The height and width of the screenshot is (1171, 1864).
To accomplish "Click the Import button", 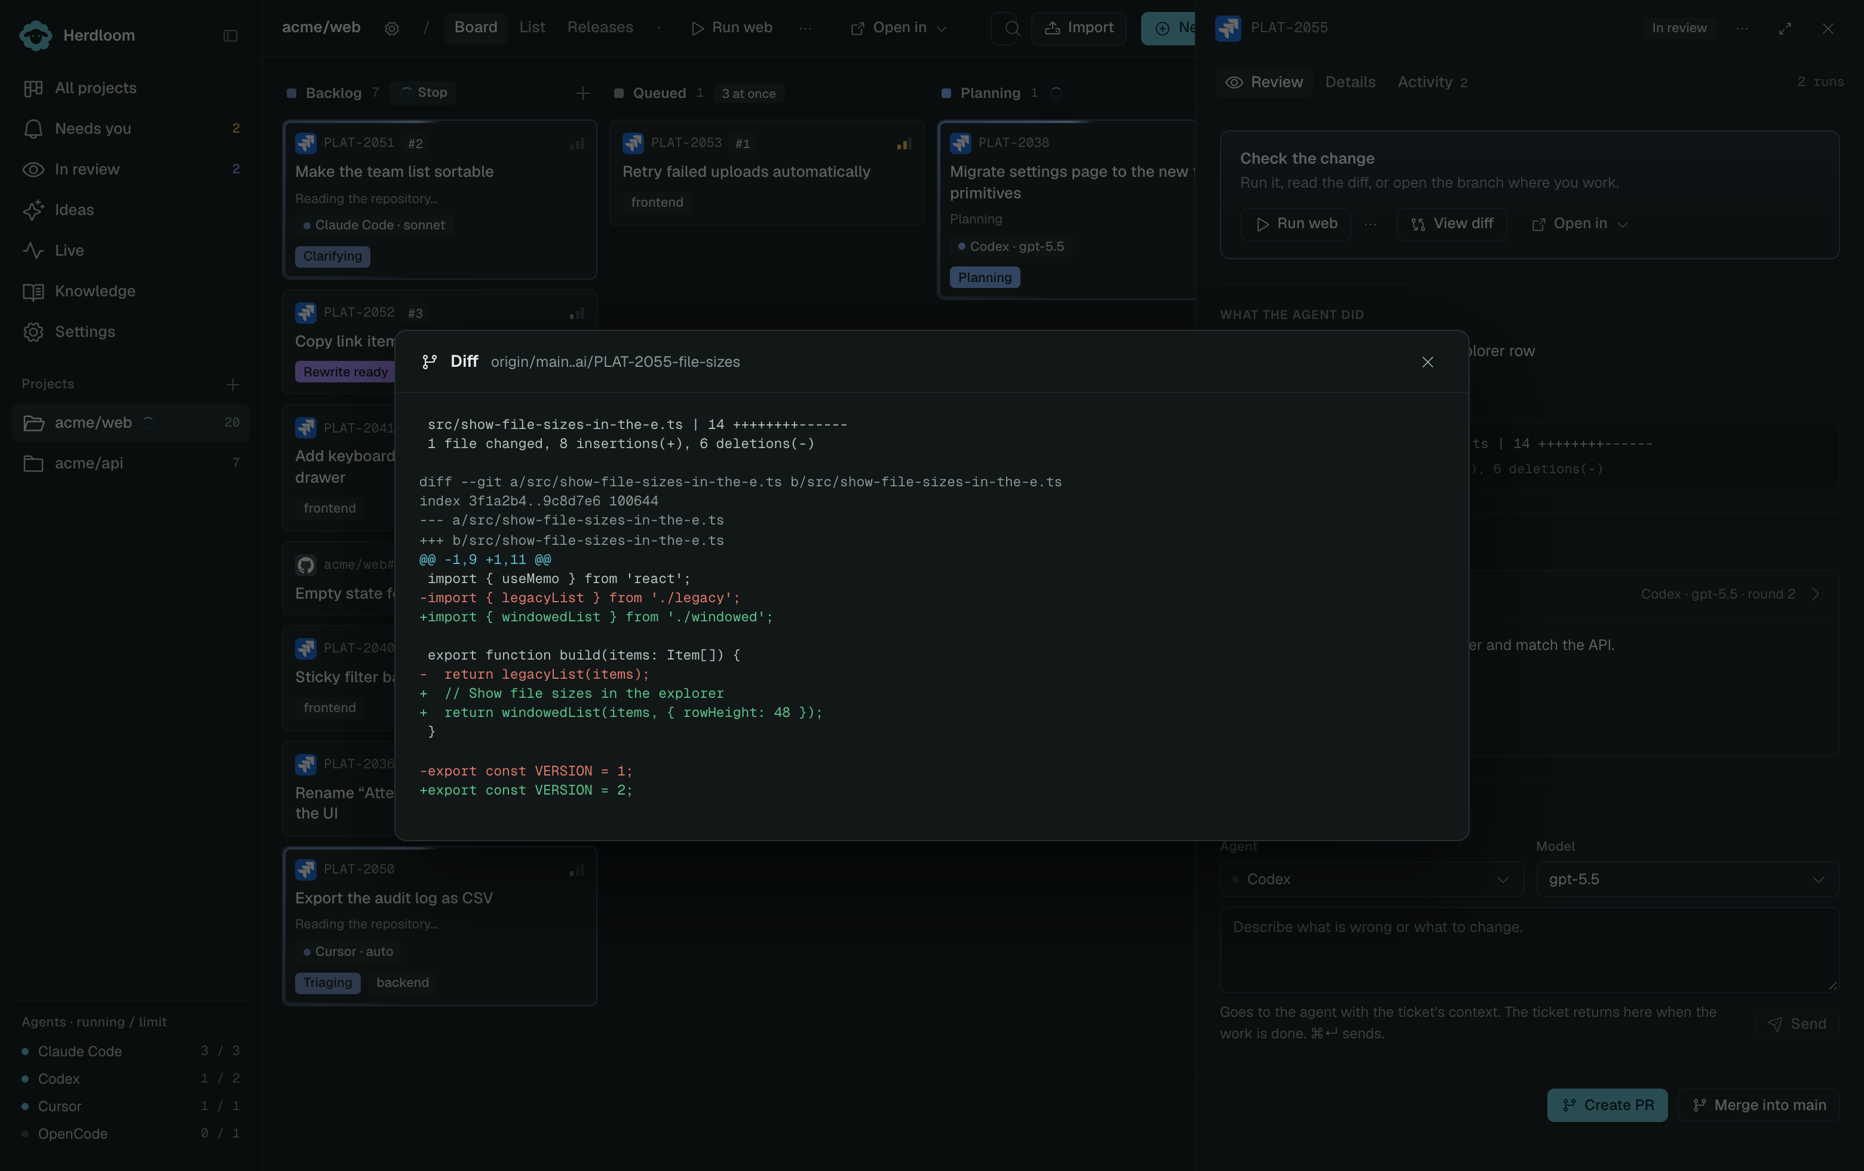I will coord(1079,28).
